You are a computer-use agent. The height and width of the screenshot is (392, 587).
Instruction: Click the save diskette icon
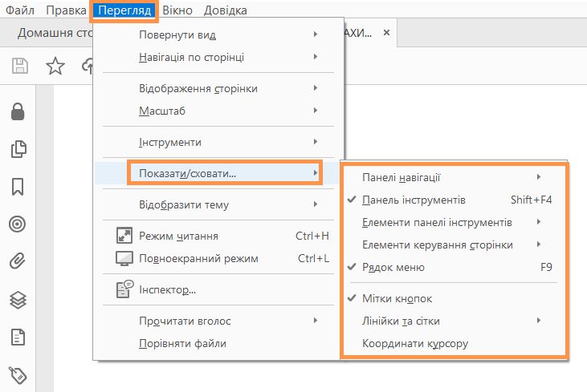[20, 67]
